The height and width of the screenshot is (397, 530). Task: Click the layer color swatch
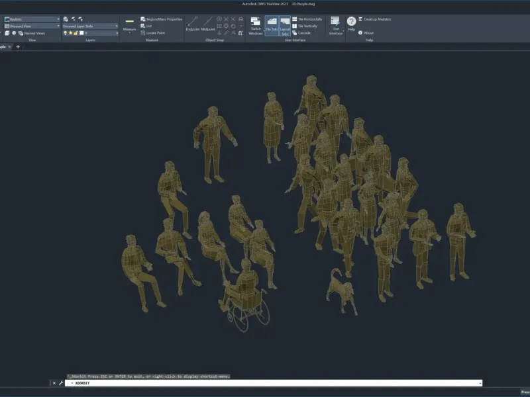81,32
